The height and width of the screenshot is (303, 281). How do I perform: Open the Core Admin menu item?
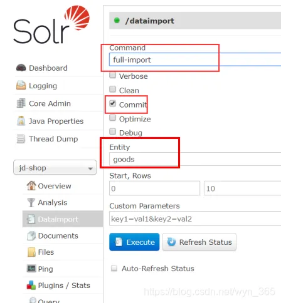[x=50, y=103]
